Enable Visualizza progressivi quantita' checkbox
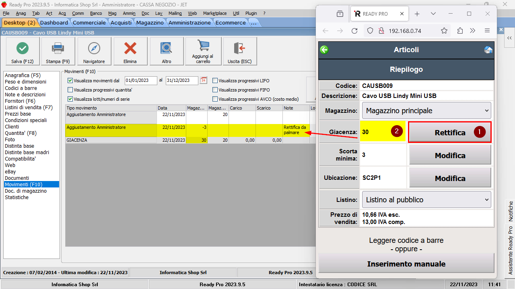 70,90
